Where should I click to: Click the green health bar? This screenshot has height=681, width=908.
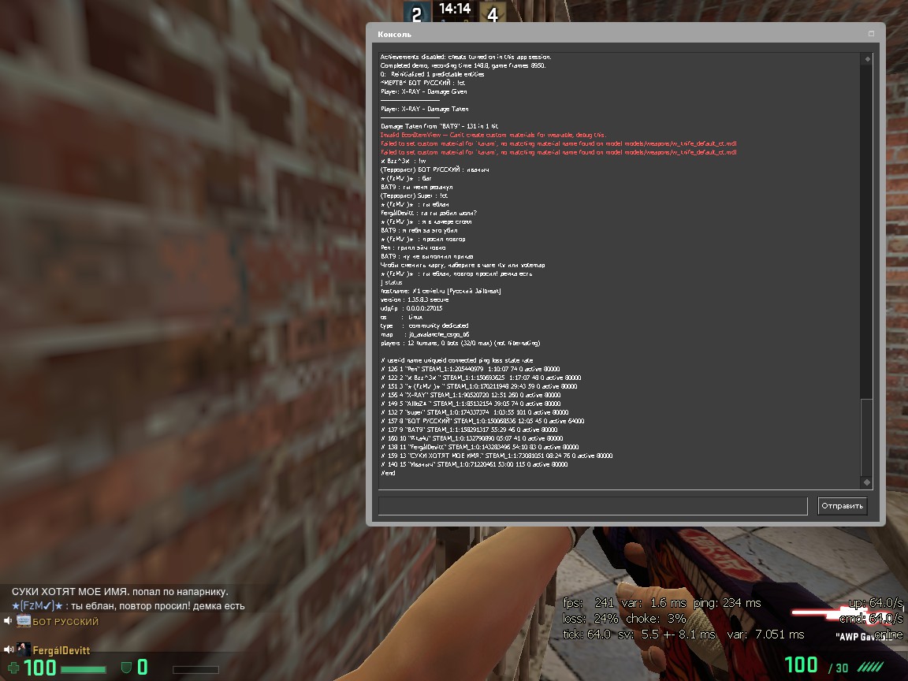pos(83,669)
